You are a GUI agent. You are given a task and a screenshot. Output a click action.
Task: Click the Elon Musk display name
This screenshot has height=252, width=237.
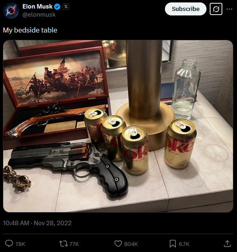coord(37,7)
